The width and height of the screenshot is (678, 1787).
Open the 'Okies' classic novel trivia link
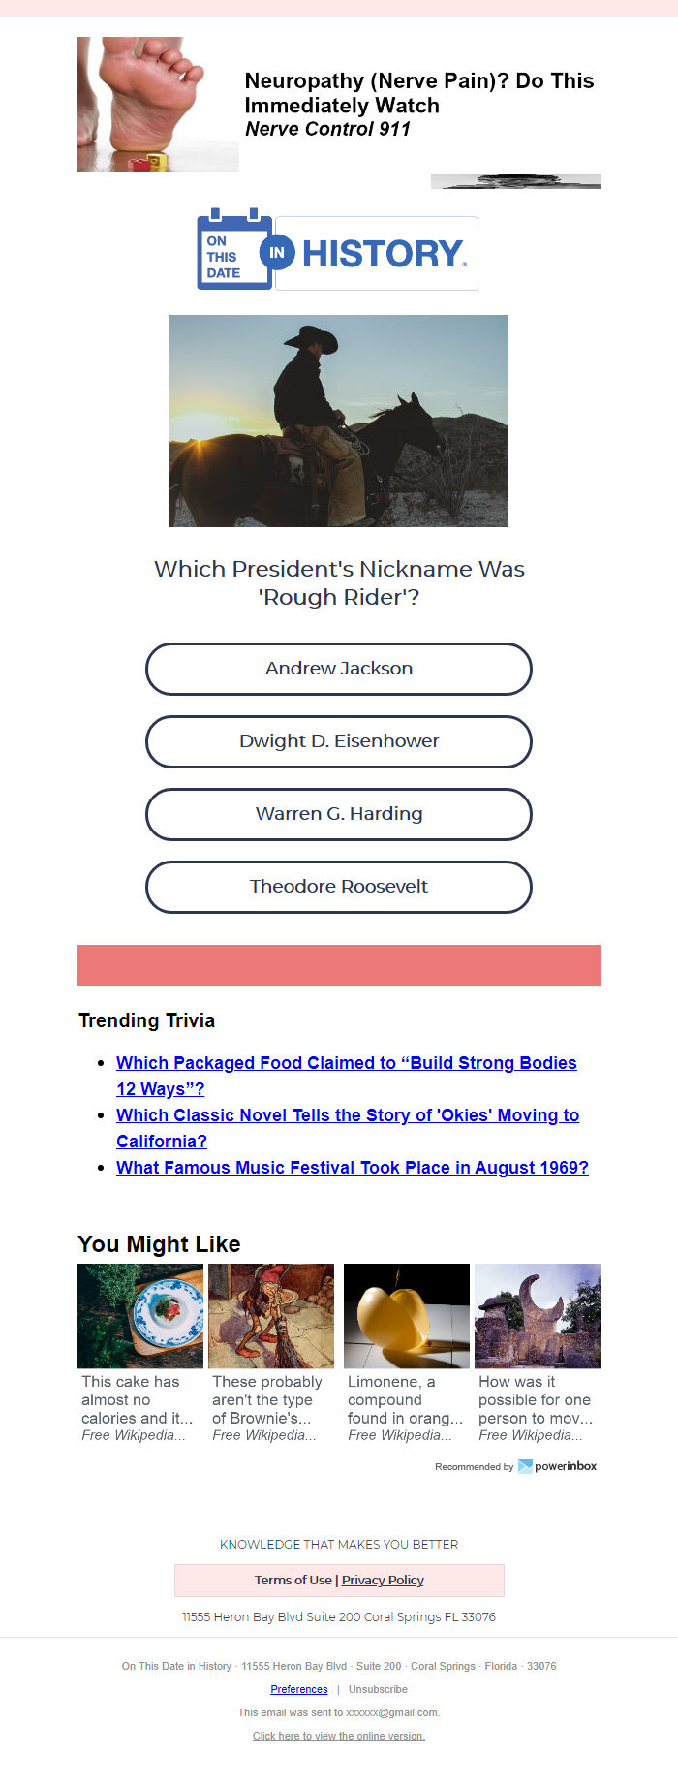(348, 1128)
